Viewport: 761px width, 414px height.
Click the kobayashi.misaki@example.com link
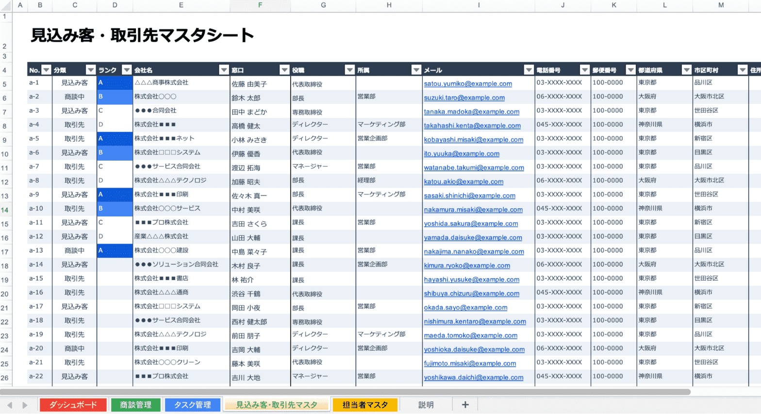[x=473, y=140]
